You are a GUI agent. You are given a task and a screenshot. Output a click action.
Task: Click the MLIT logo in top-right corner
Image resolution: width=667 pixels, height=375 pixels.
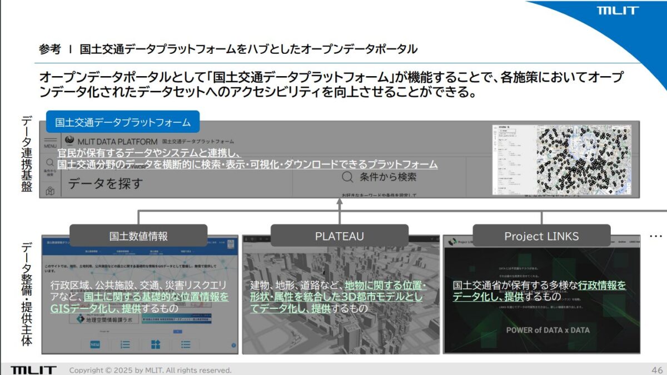[618, 10]
